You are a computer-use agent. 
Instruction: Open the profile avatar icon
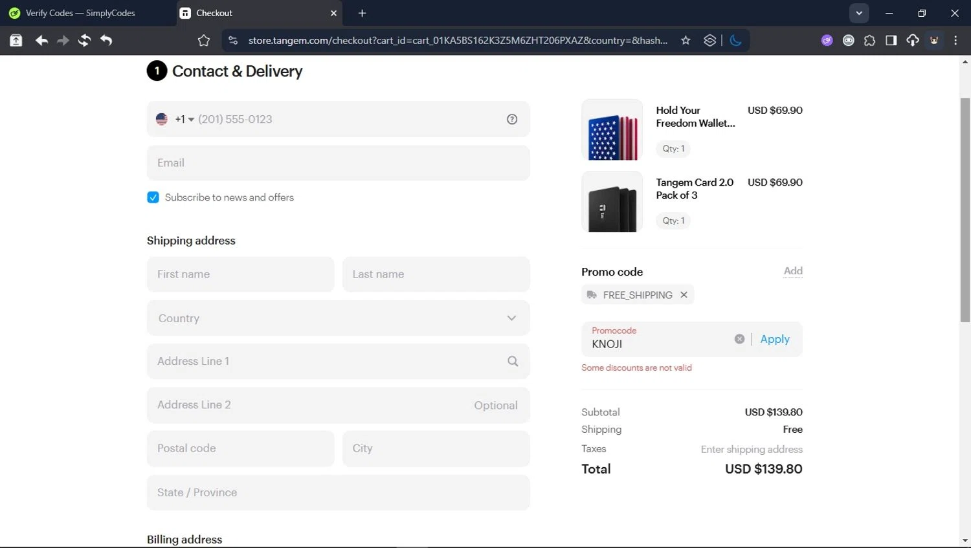[x=934, y=40]
